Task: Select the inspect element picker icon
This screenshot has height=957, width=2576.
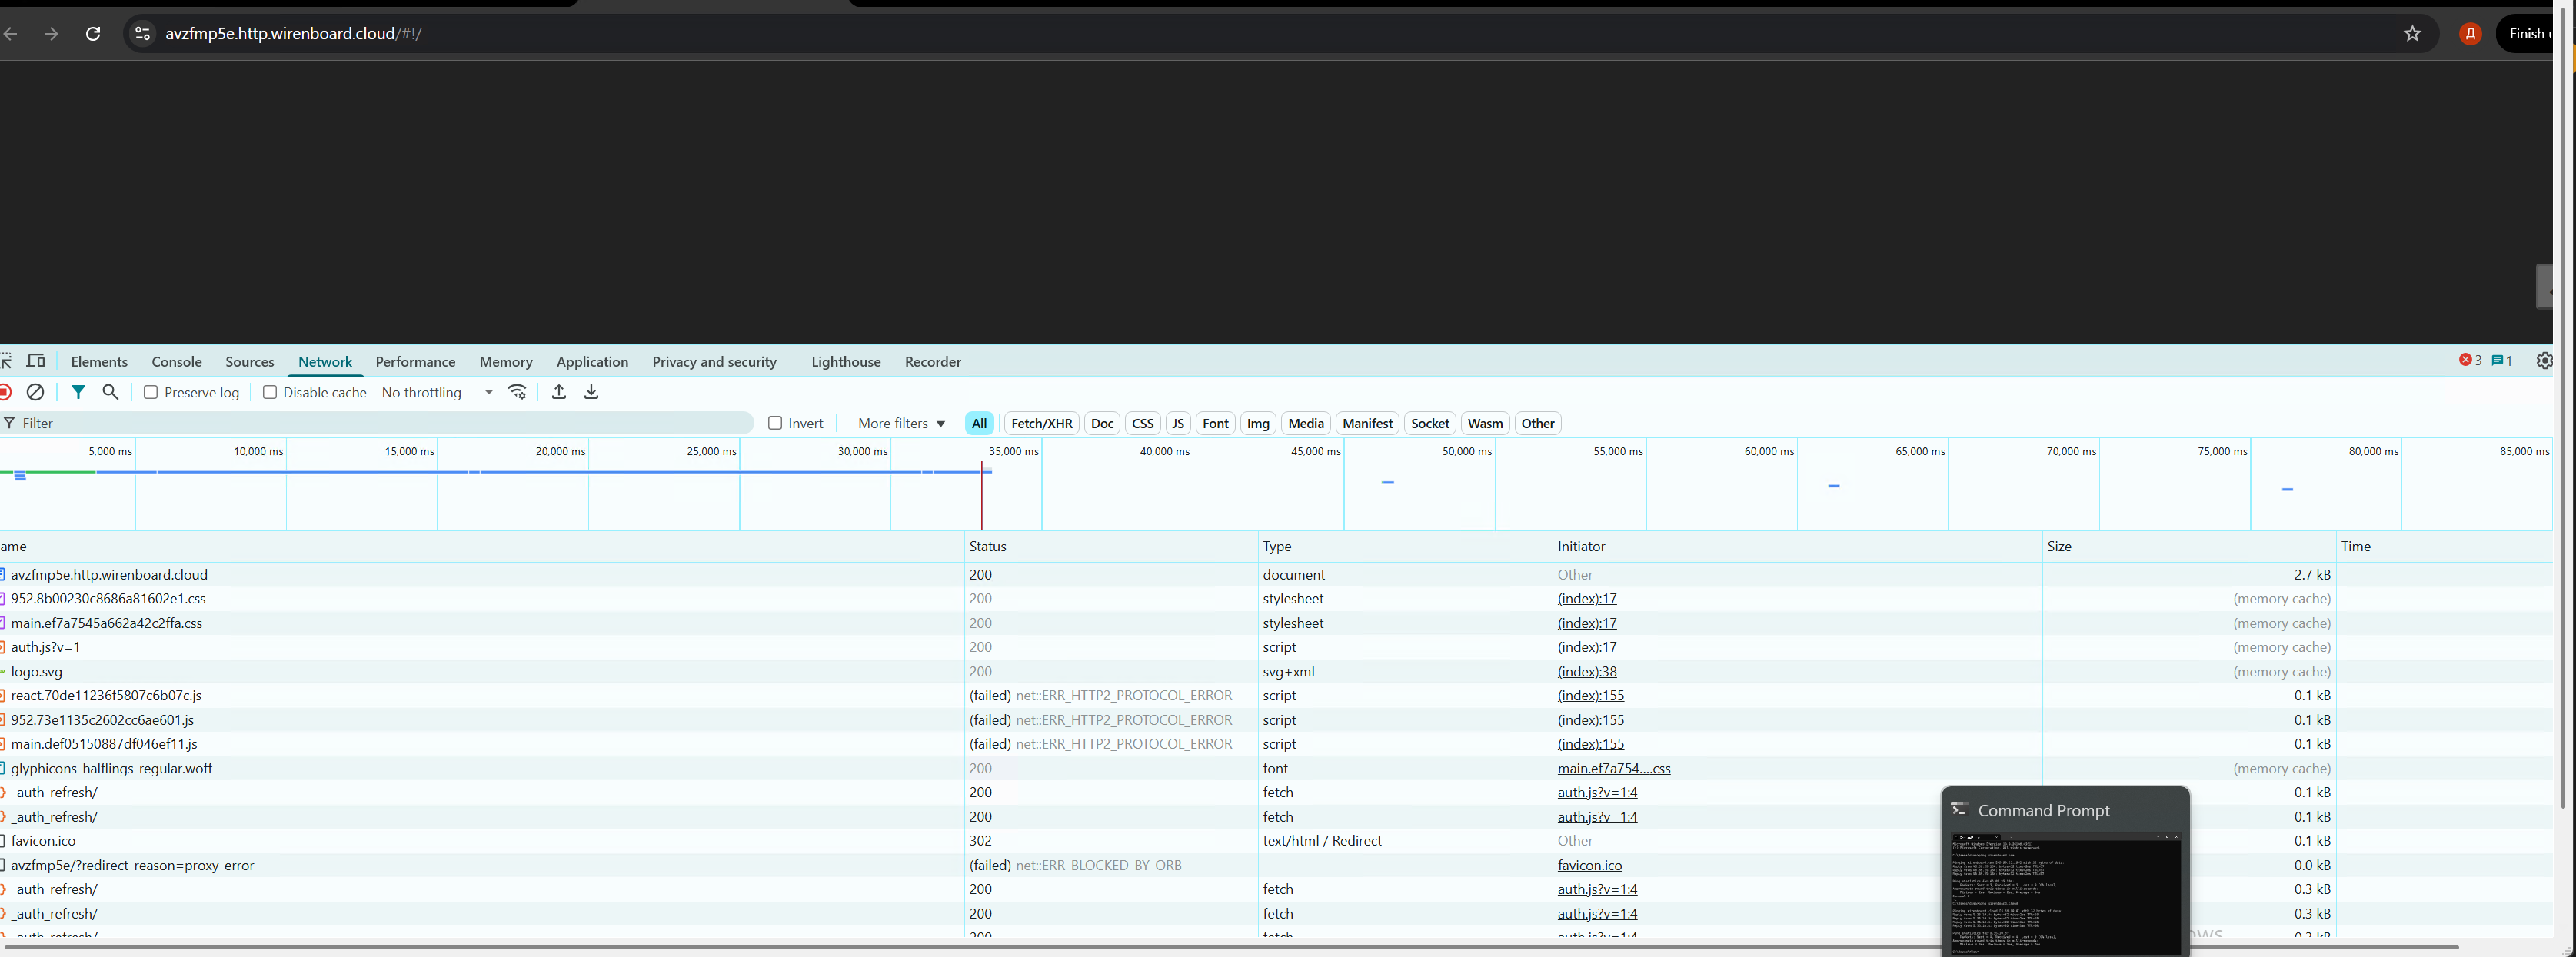Action: coord(6,361)
